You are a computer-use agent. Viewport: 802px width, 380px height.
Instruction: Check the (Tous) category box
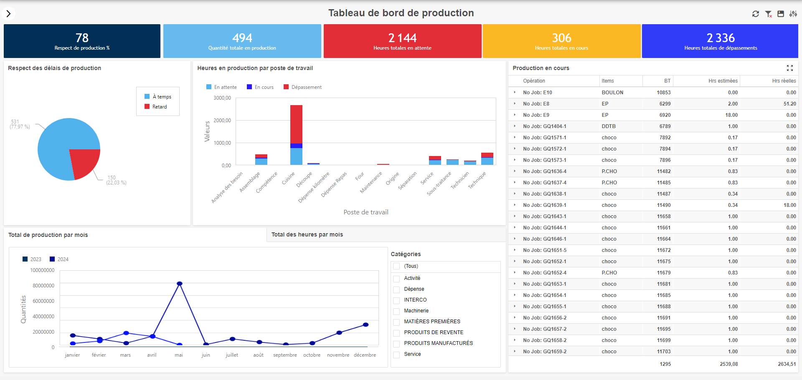397,266
